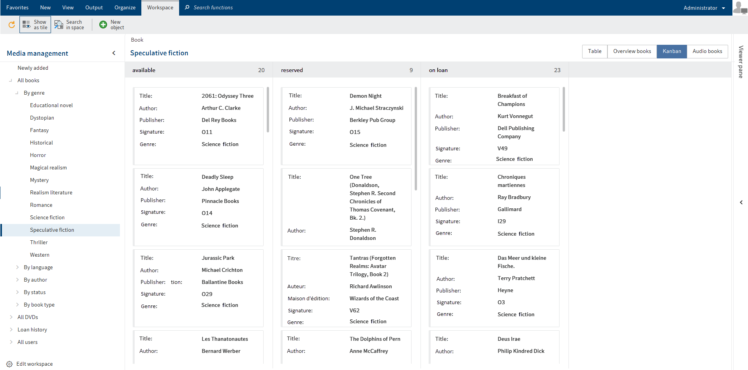Screen dimensions: 748x370
Task: Open the Favorites menu
Action: pos(17,7)
